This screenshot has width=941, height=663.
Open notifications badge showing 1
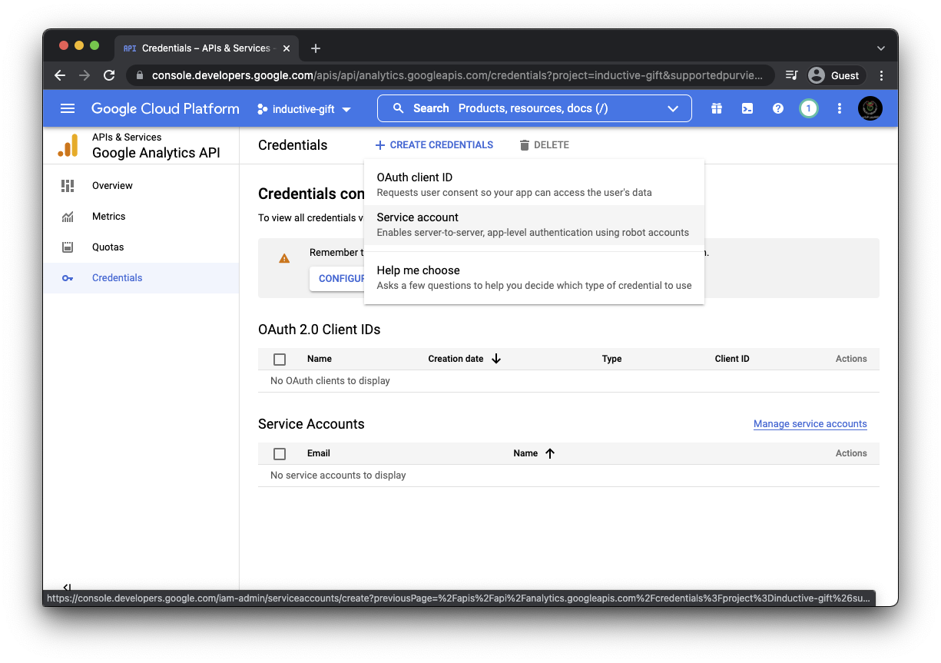pos(808,108)
